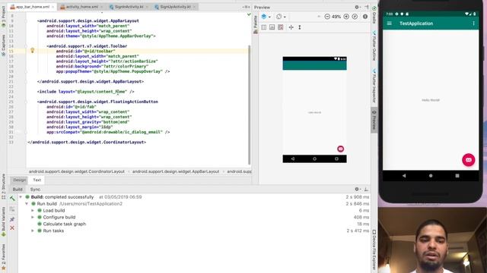This screenshot has height=273, width=487.
Task: Click the red crossed icon in Preview toolbar
Action: 281,27
